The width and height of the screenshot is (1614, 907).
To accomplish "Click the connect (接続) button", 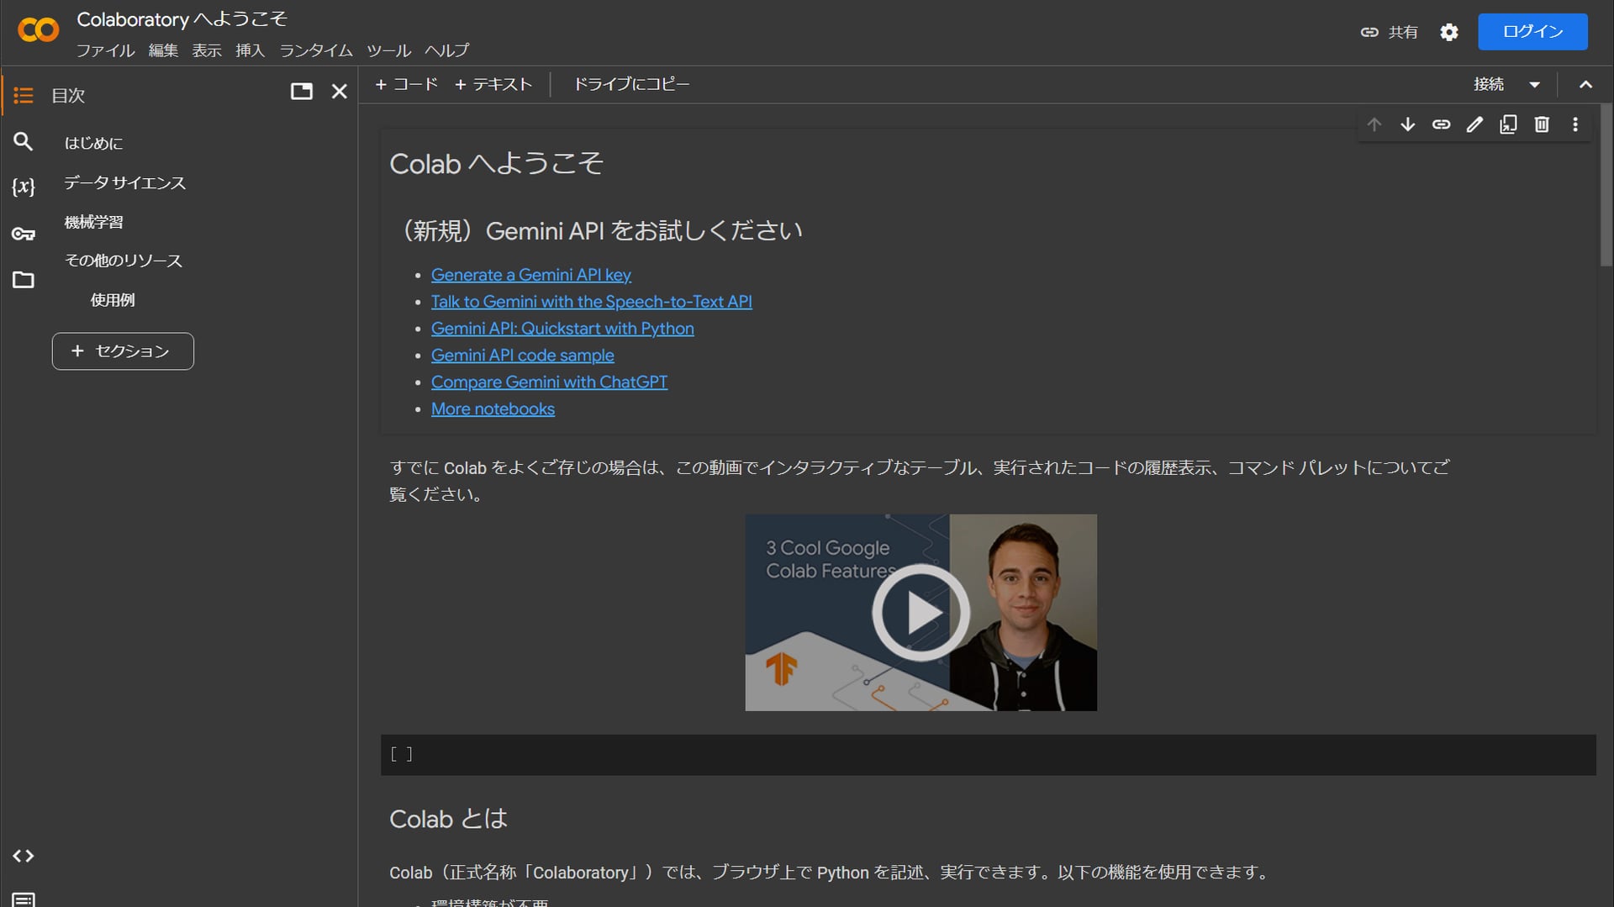I will click(1489, 84).
